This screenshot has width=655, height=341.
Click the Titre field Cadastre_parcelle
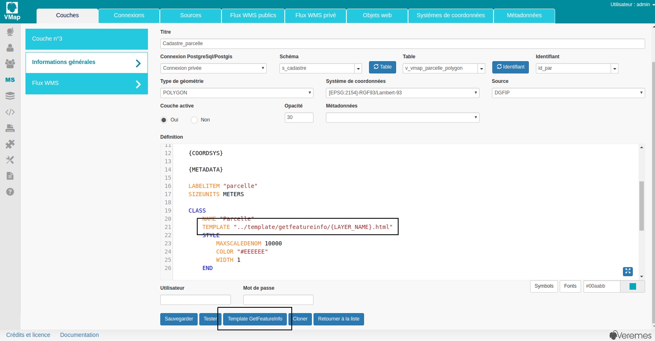pos(403,43)
